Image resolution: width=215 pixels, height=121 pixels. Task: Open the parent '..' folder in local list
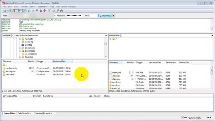[x=5, y=65]
